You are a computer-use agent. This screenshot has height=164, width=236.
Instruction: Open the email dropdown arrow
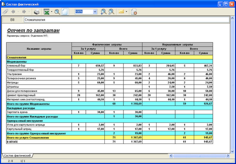tap(126, 12)
